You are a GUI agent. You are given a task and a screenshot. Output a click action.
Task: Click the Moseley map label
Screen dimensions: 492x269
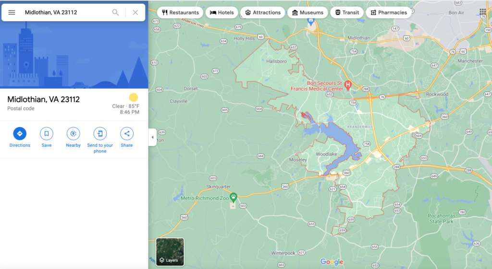point(298,160)
